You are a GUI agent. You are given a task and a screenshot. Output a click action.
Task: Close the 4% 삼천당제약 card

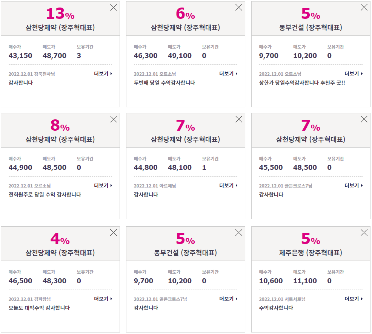click(x=114, y=233)
